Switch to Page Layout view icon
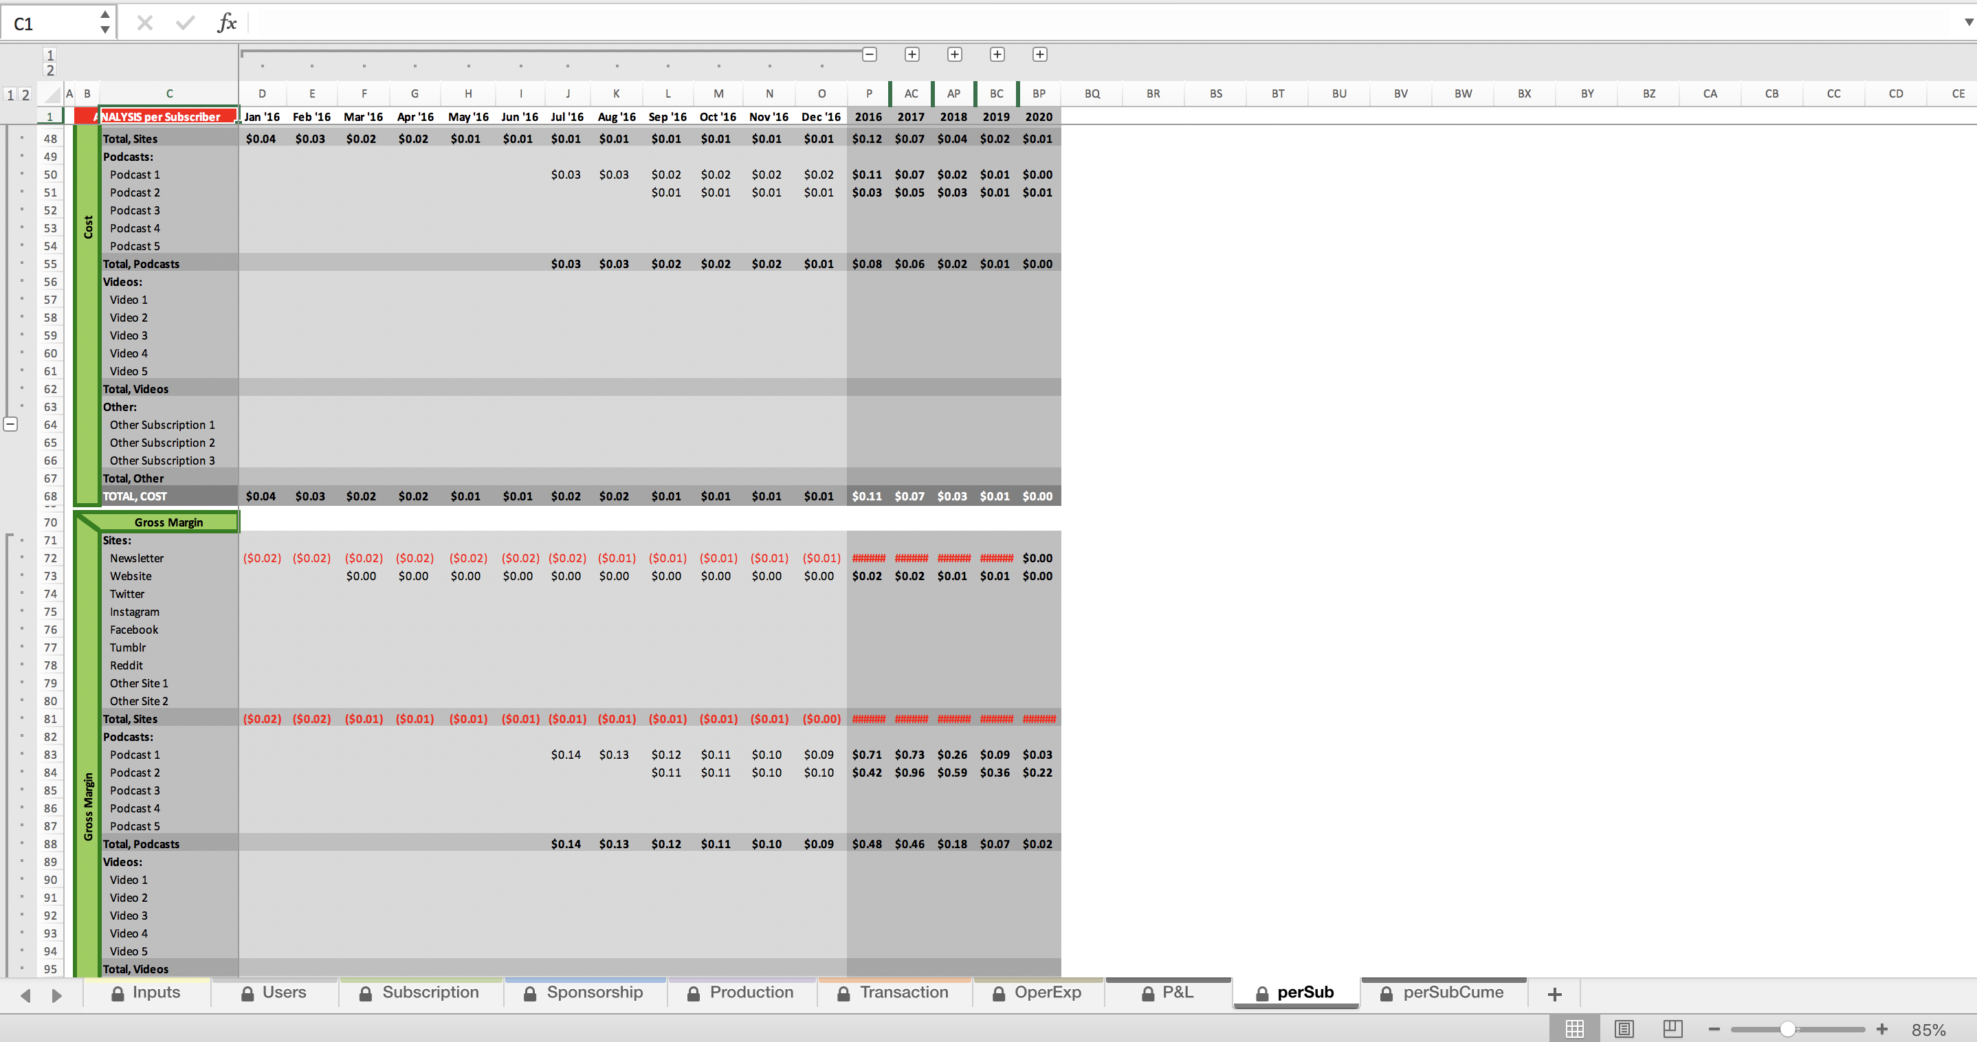This screenshot has height=1042, width=1977. 1624,1029
